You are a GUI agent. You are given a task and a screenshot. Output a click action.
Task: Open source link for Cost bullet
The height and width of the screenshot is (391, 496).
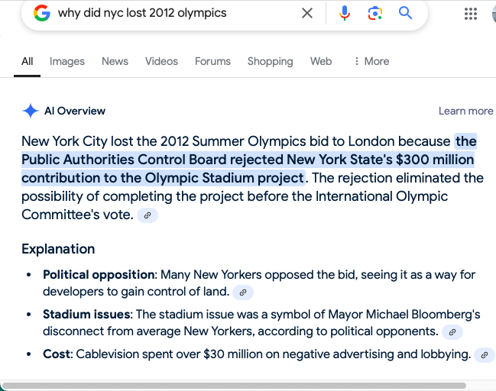point(485,354)
